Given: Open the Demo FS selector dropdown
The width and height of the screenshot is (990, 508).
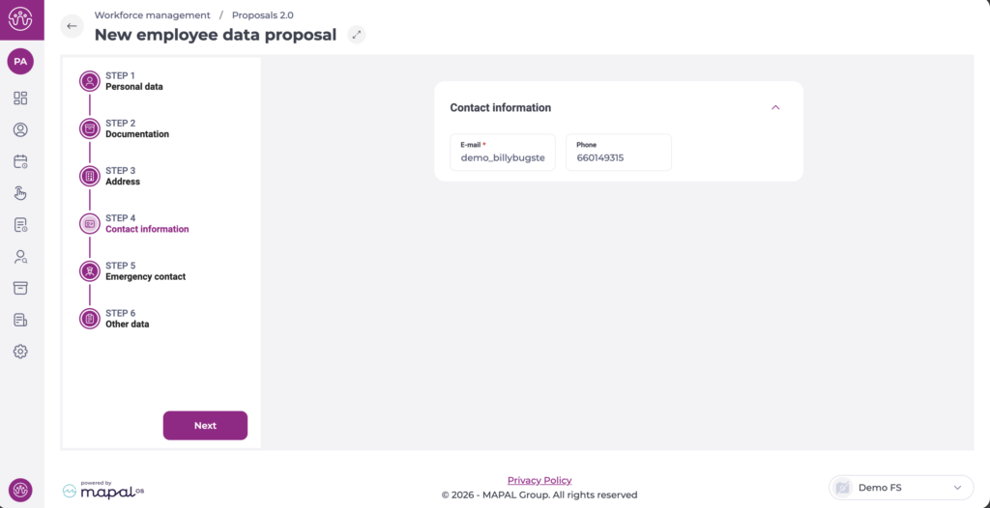Looking at the screenshot, I should (x=901, y=488).
